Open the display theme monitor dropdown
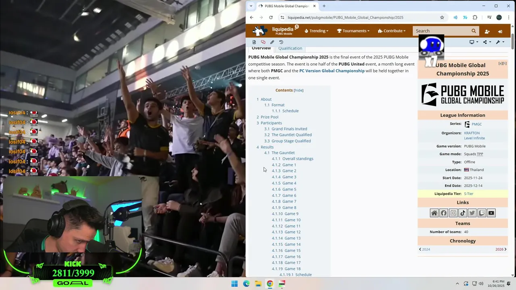516x290 pixels. (x=474, y=42)
